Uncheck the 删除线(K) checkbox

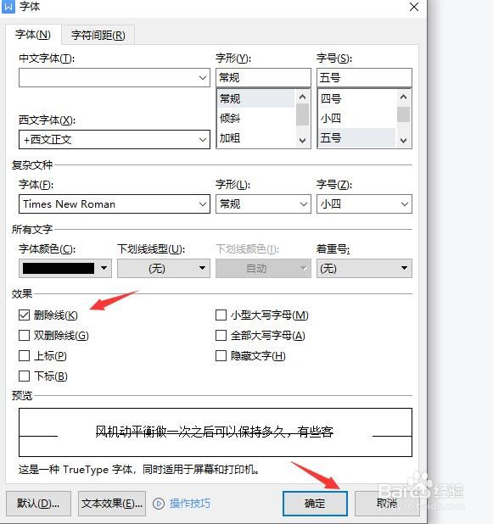tap(24, 315)
